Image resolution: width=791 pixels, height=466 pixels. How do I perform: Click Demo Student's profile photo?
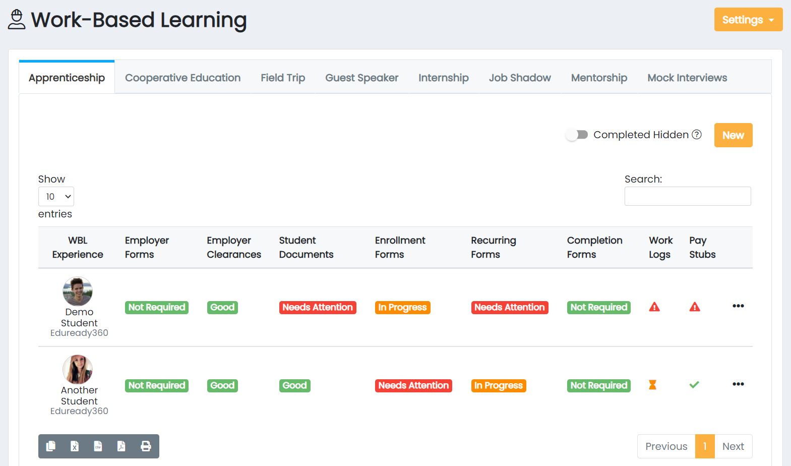(x=78, y=292)
